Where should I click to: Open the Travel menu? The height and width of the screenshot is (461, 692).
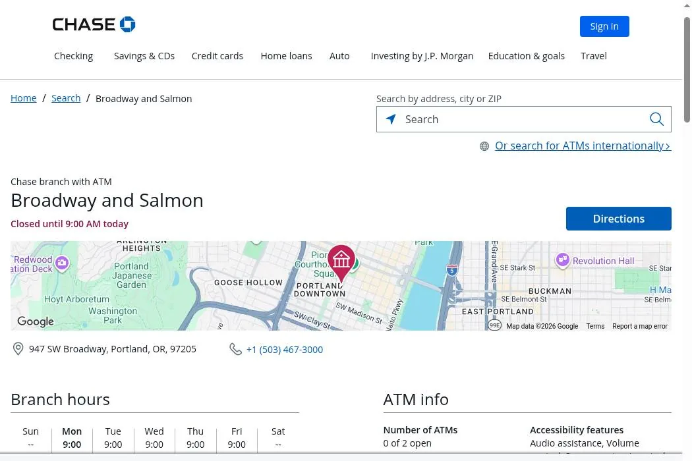coord(594,56)
